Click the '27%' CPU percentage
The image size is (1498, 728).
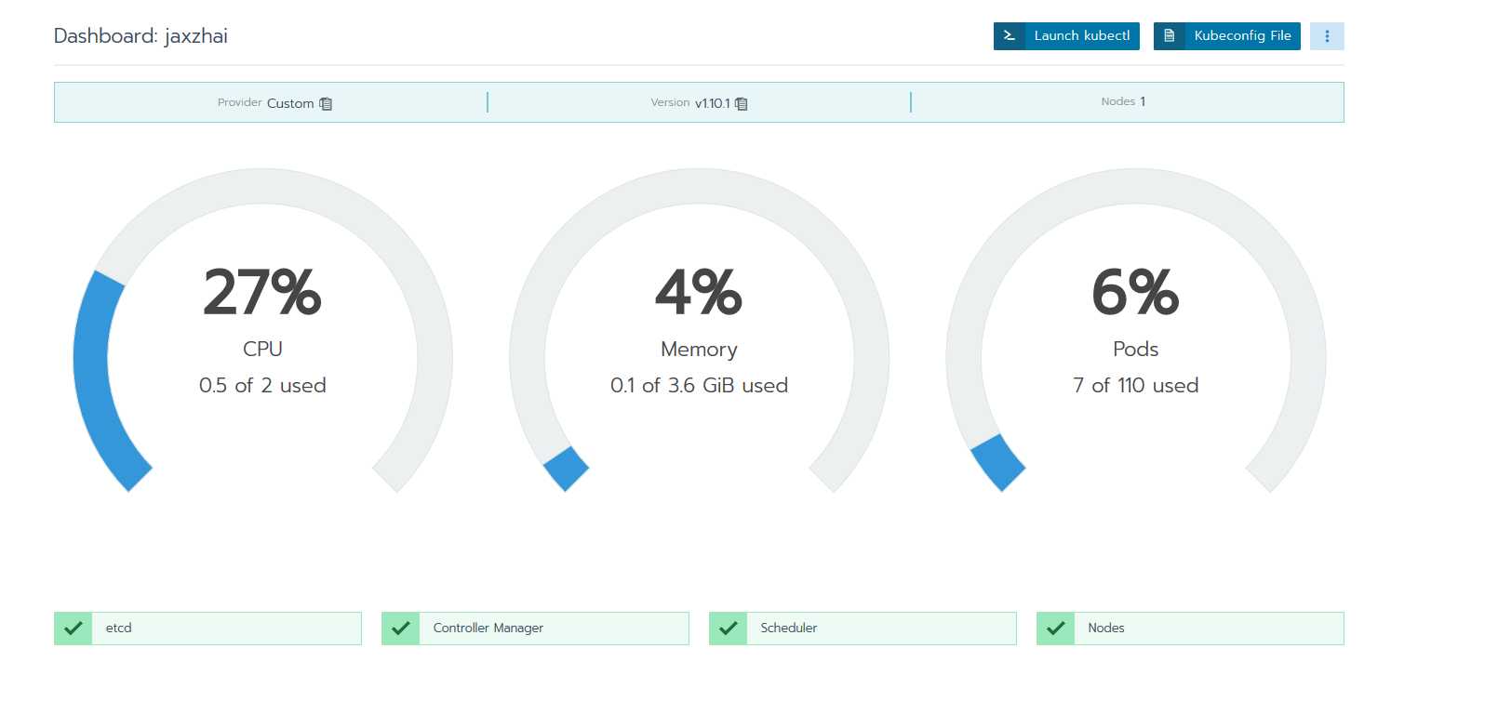tap(262, 292)
